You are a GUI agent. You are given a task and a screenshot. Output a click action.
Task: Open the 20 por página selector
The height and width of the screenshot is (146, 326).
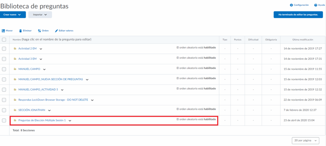point(305,140)
